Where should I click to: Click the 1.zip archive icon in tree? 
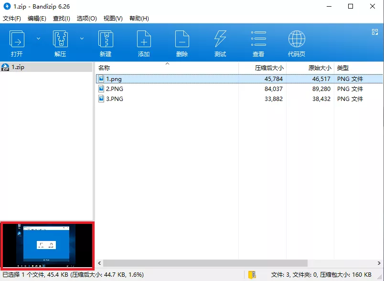tap(5, 67)
